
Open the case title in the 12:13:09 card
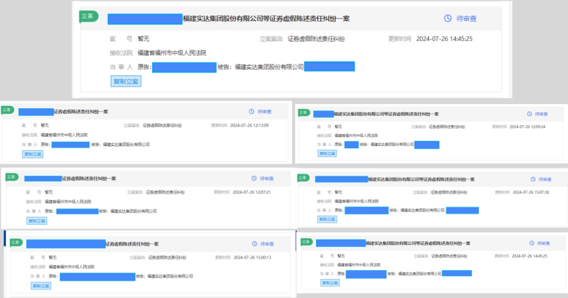[81, 111]
